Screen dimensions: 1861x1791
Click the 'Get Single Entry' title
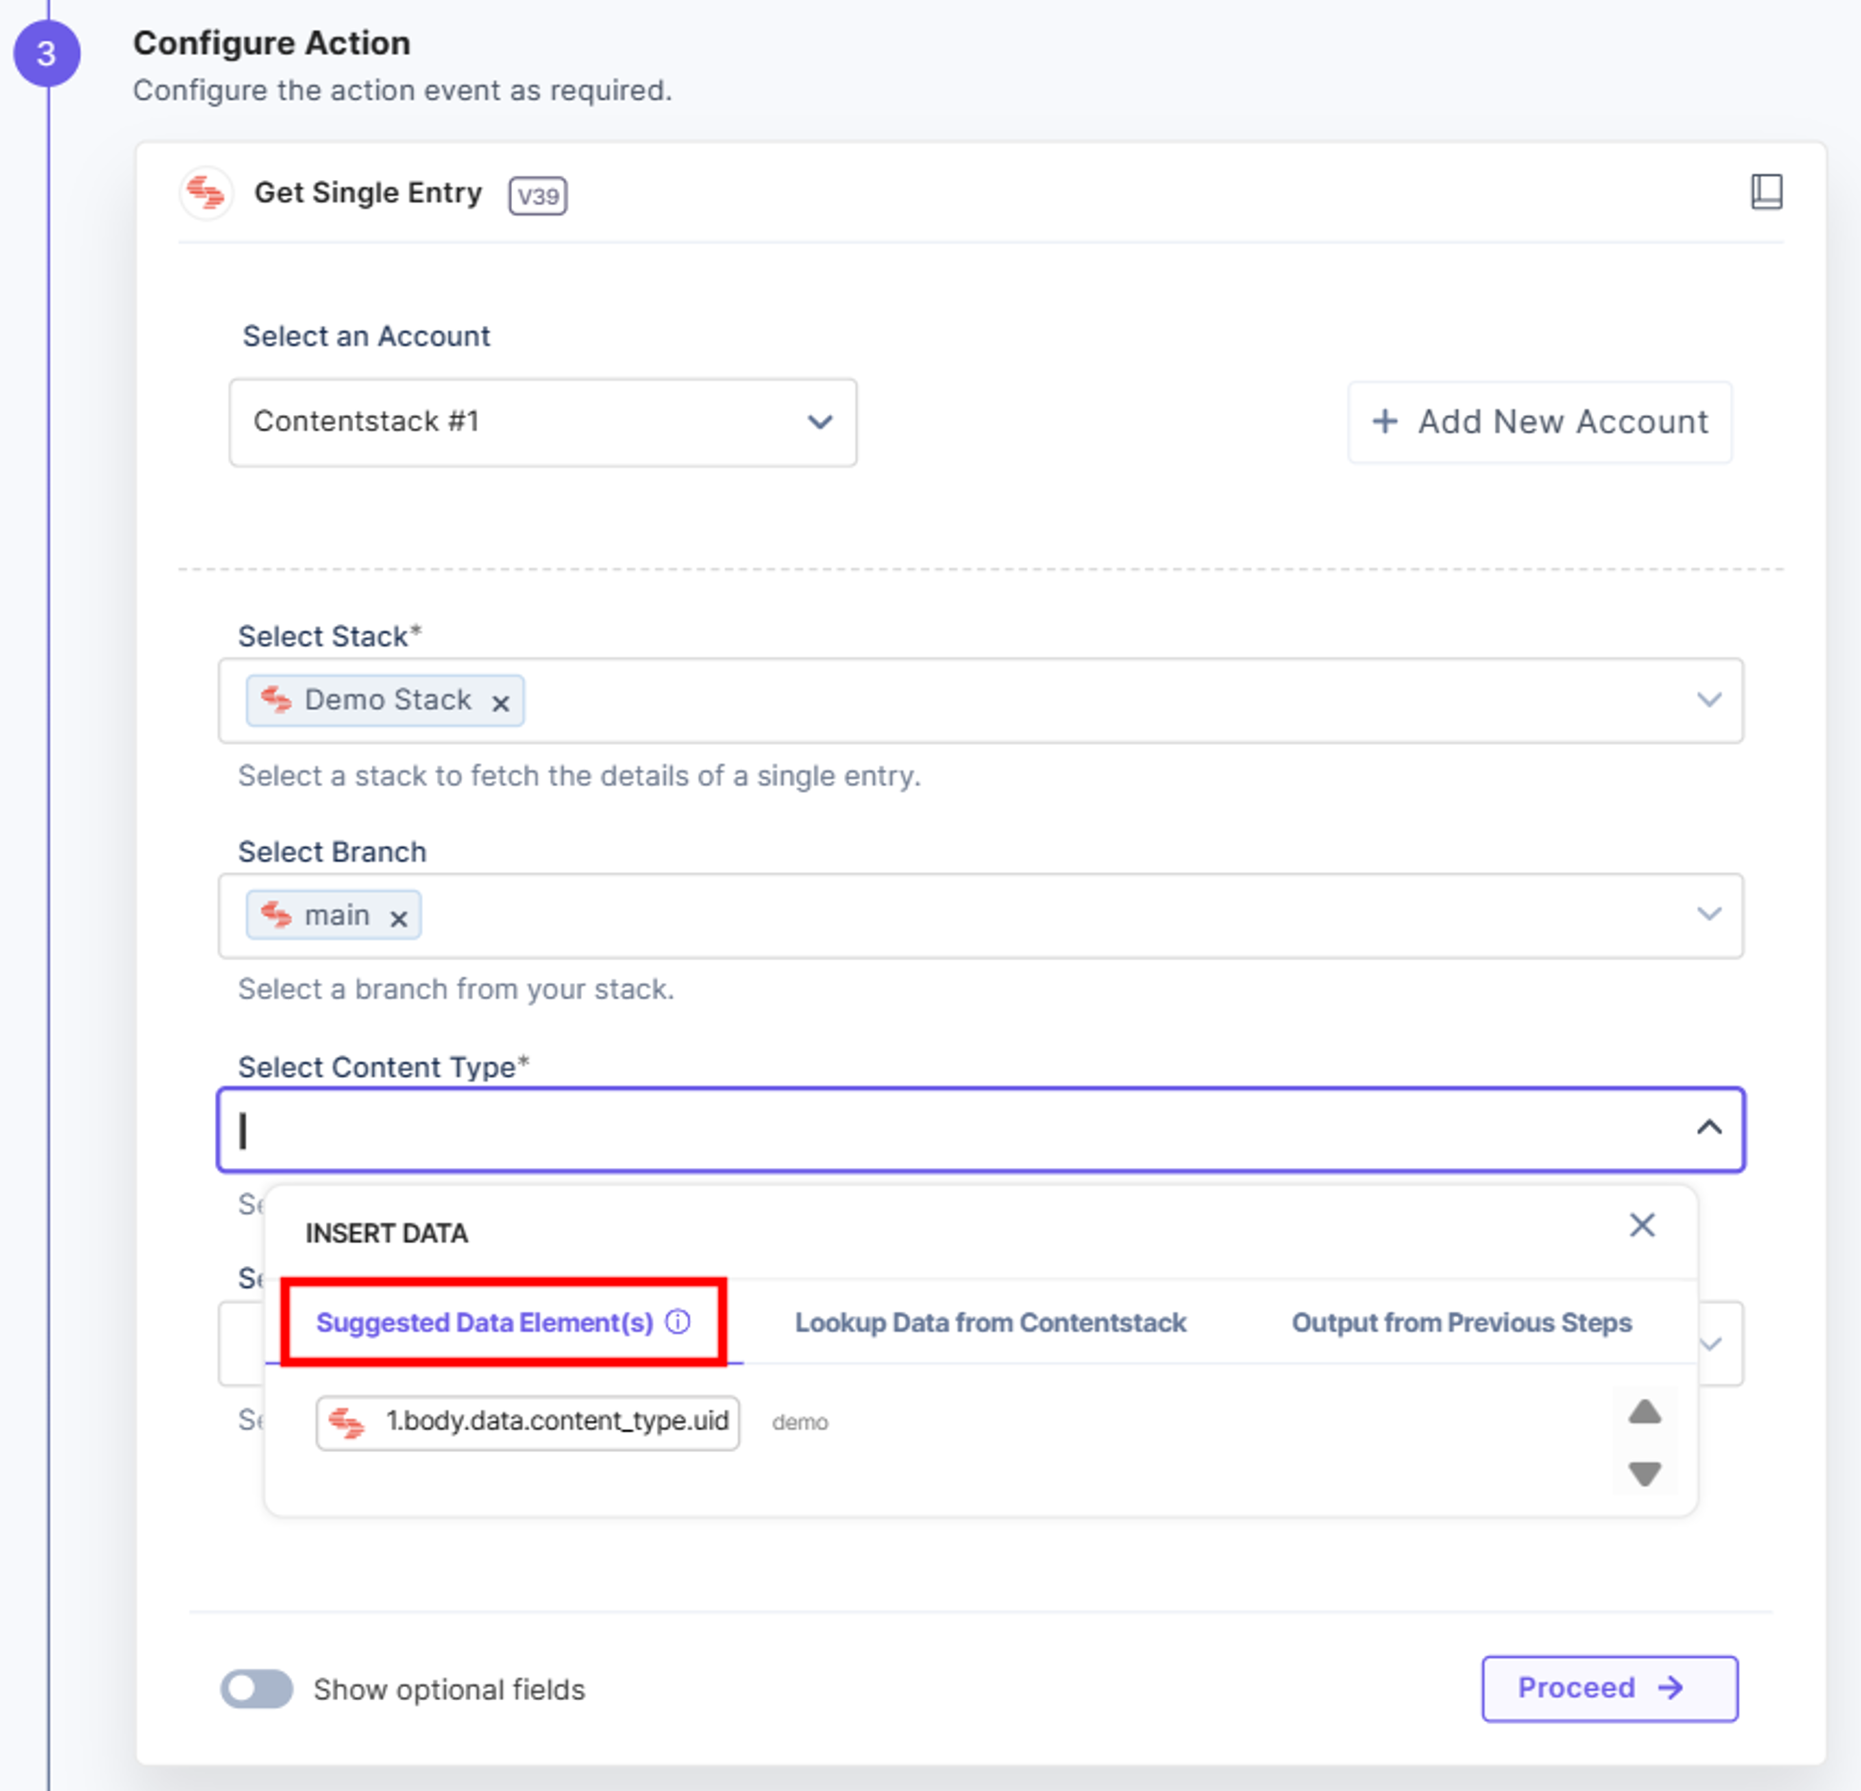point(367,193)
